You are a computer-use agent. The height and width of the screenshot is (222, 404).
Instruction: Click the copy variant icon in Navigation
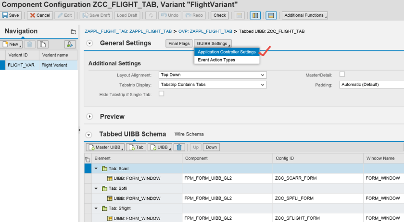[x=43, y=44]
